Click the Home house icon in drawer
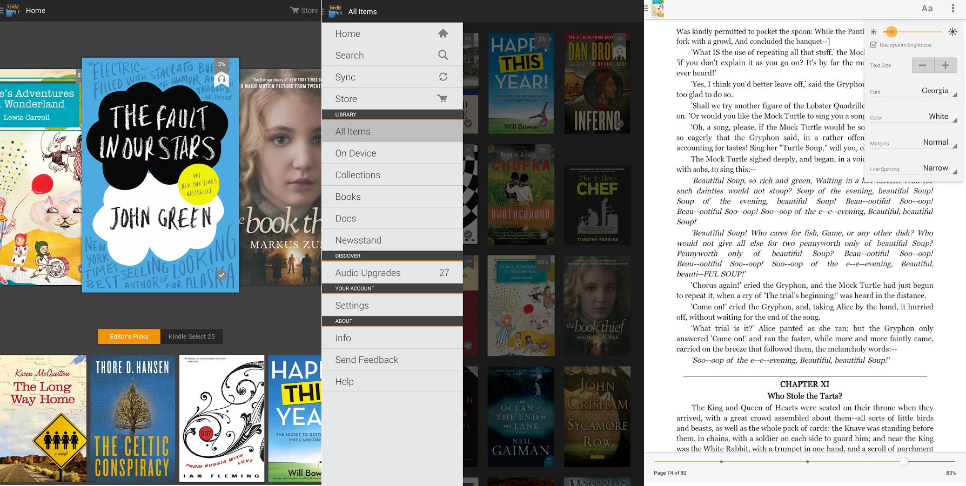Image resolution: width=966 pixels, height=486 pixels. [443, 33]
